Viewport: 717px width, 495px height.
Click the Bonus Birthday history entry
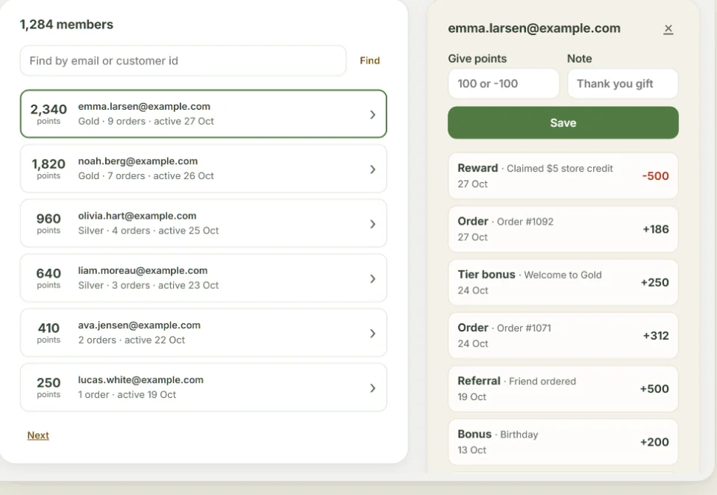563,442
